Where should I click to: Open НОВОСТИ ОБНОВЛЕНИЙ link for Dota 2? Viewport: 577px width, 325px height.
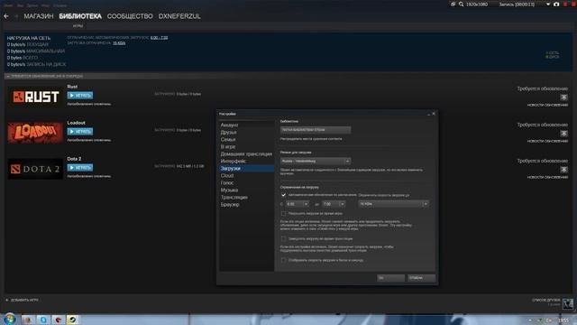tap(547, 177)
